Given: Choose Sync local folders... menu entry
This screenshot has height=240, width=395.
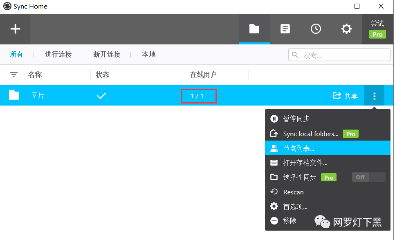Looking at the screenshot, I should pyautogui.click(x=328, y=134).
